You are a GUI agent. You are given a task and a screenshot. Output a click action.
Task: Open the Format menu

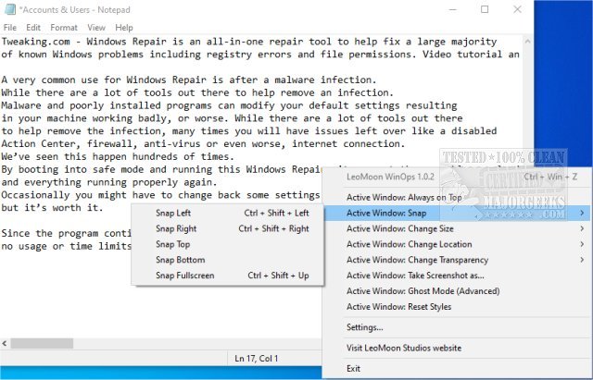coord(64,28)
